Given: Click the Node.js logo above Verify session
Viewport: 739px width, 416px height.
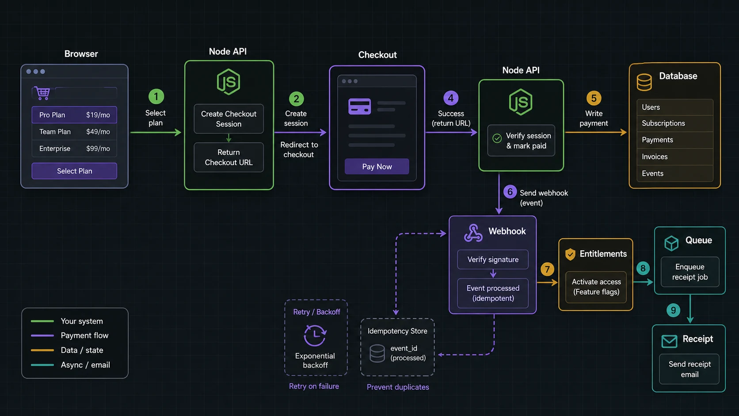Looking at the screenshot, I should pos(520,102).
